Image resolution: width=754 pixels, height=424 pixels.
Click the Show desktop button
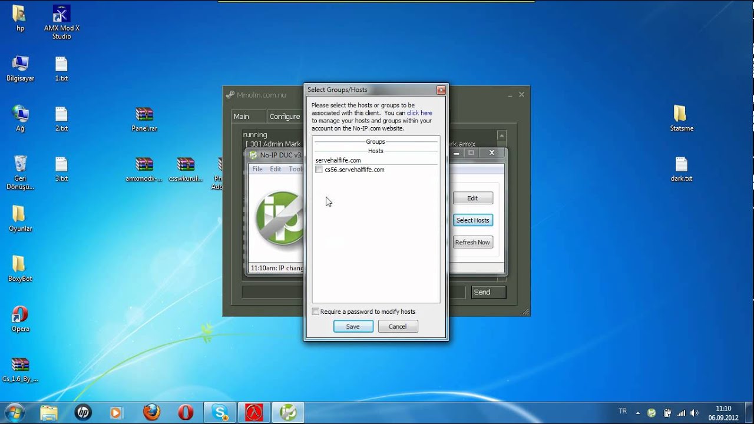pyautogui.click(x=749, y=413)
